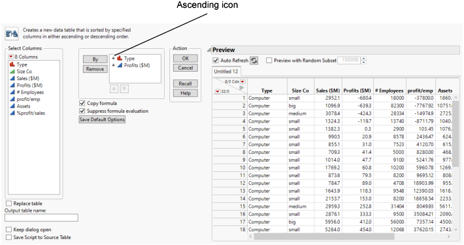Click profit/emp header in preview
This screenshot has width=464, height=245.
pos(420,91)
